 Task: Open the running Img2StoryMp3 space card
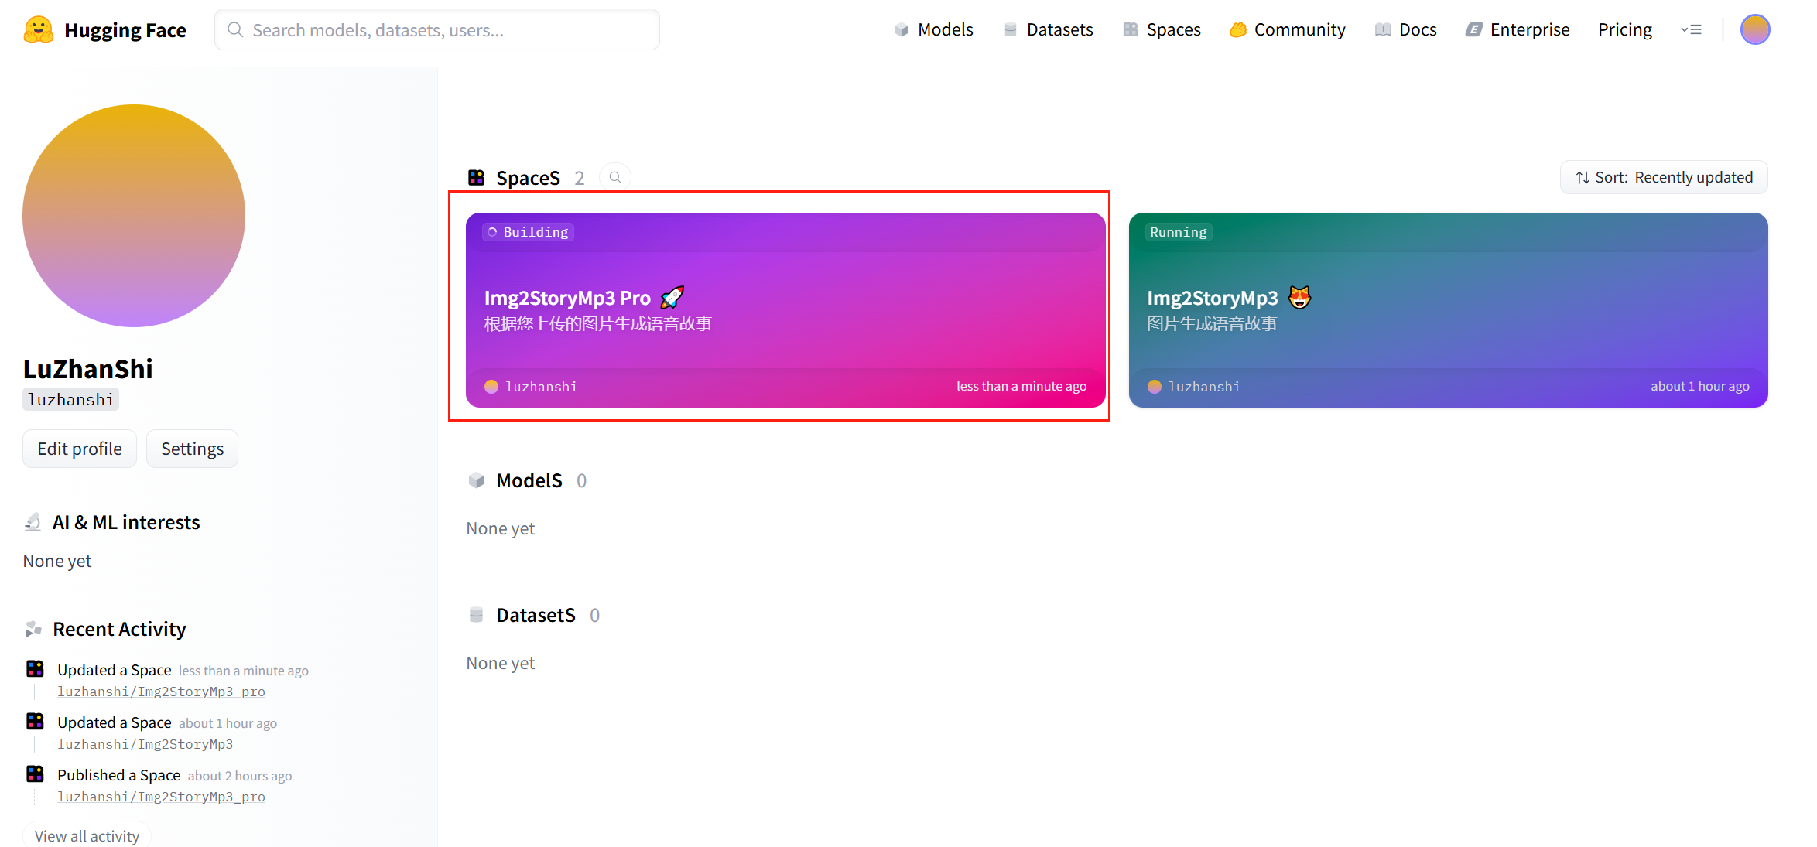(x=1447, y=309)
